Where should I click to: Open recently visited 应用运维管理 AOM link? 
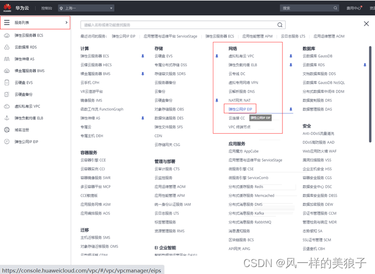point(329,36)
